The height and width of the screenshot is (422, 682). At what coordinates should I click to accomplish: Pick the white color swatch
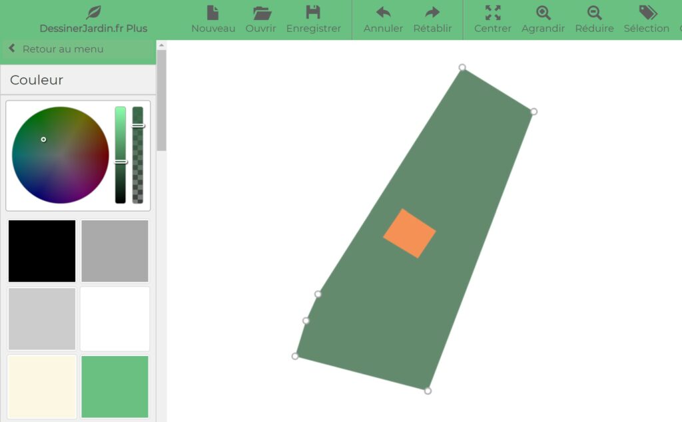coord(115,319)
